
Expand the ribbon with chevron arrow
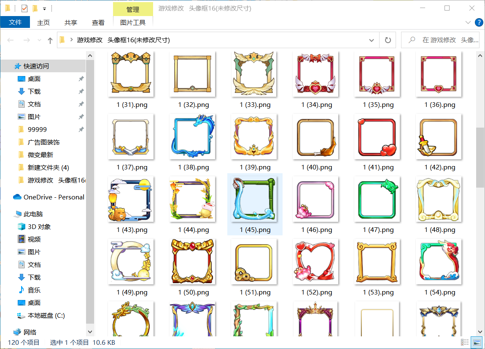[468, 22]
